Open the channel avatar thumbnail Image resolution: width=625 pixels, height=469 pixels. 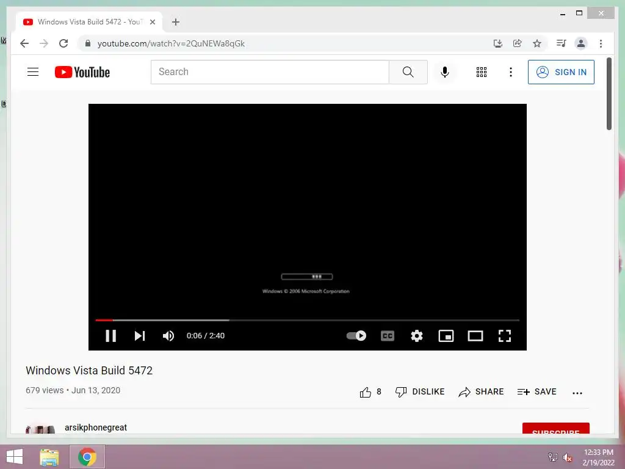pos(40,429)
